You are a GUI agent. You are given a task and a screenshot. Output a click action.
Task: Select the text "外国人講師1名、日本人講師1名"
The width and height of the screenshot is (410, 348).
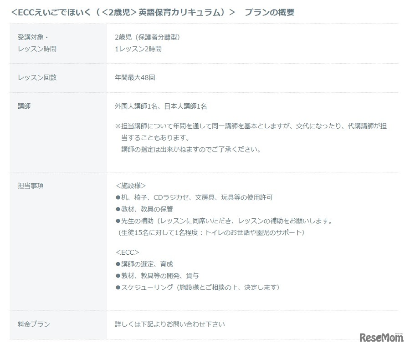click(x=161, y=106)
